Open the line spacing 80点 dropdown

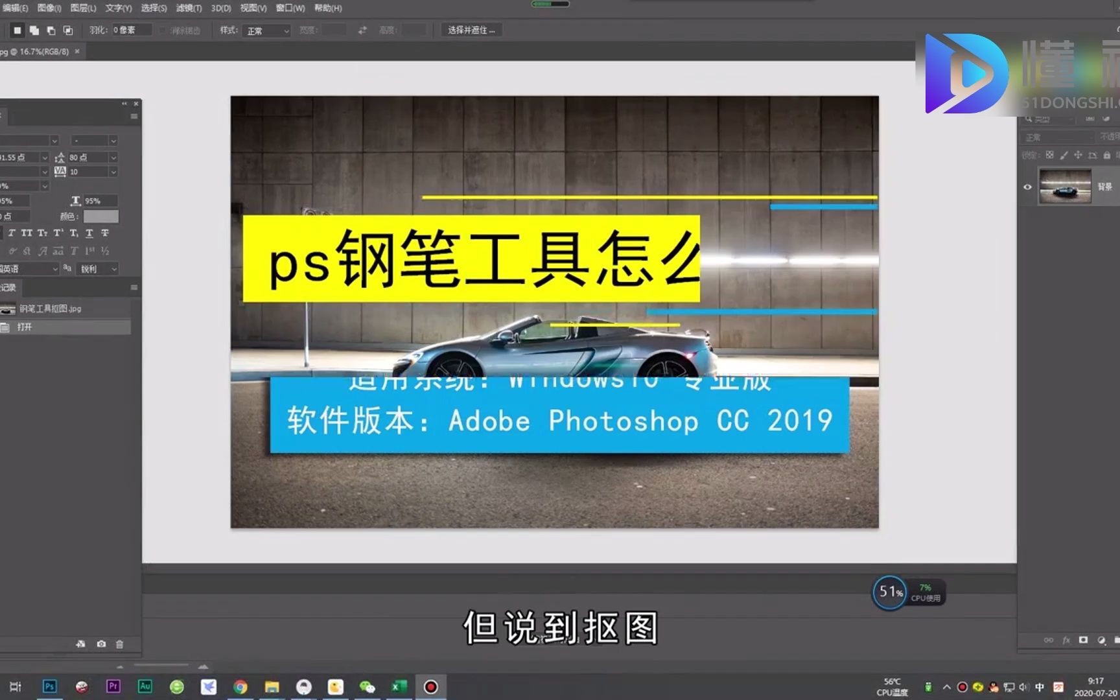(113, 157)
